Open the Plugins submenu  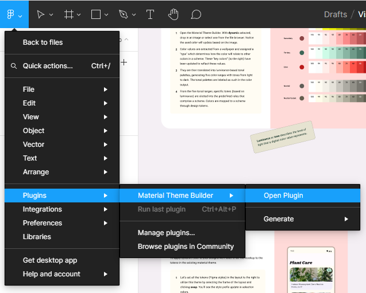click(x=62, y=196)
